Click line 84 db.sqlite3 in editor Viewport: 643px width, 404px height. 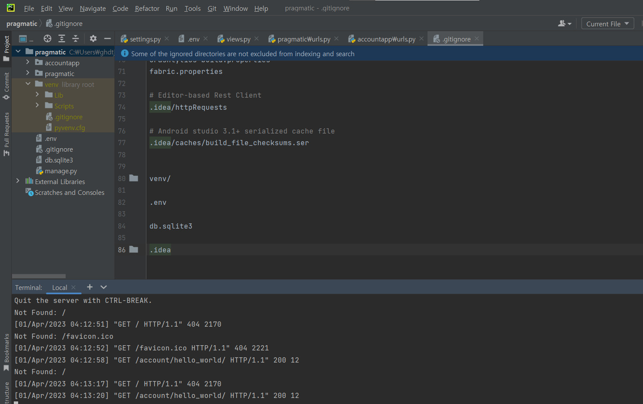point(171,226)
